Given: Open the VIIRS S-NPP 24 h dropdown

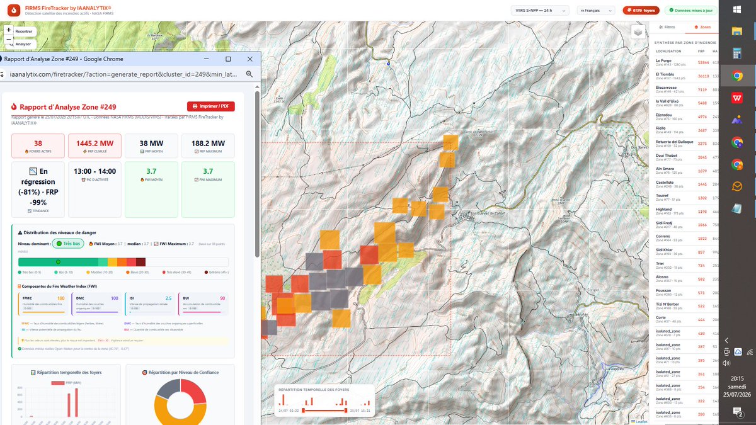Looking at the screenshot, I should pos(539,10).
